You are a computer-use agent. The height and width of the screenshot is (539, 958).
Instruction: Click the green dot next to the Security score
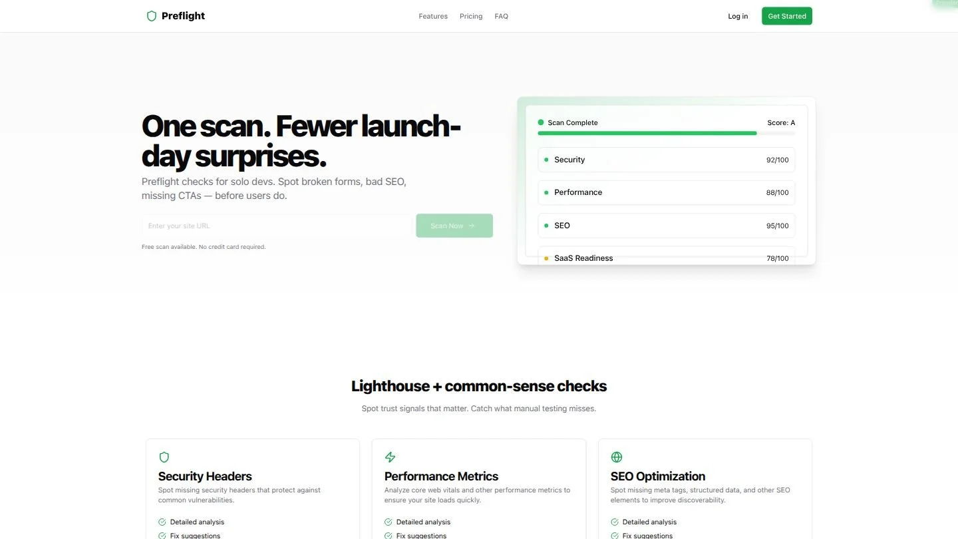pyautogui.click(x=546, y=160)
